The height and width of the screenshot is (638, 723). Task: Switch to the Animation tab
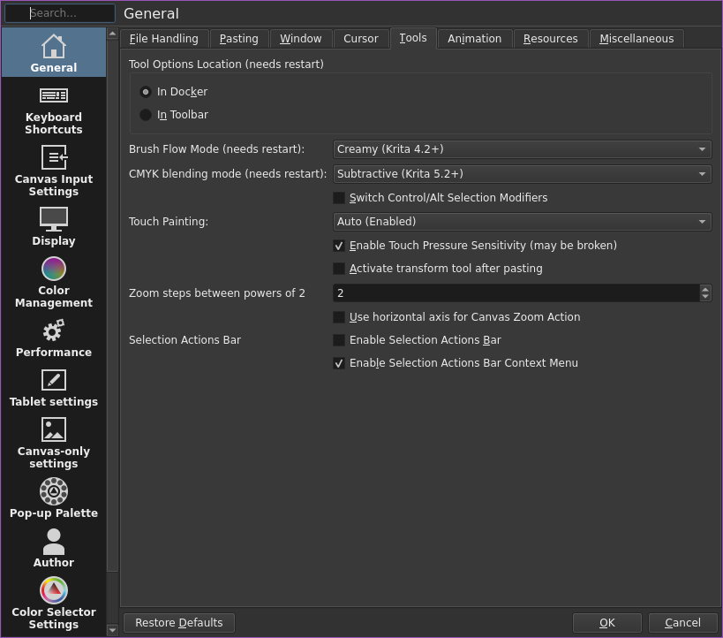pos(474,39)
